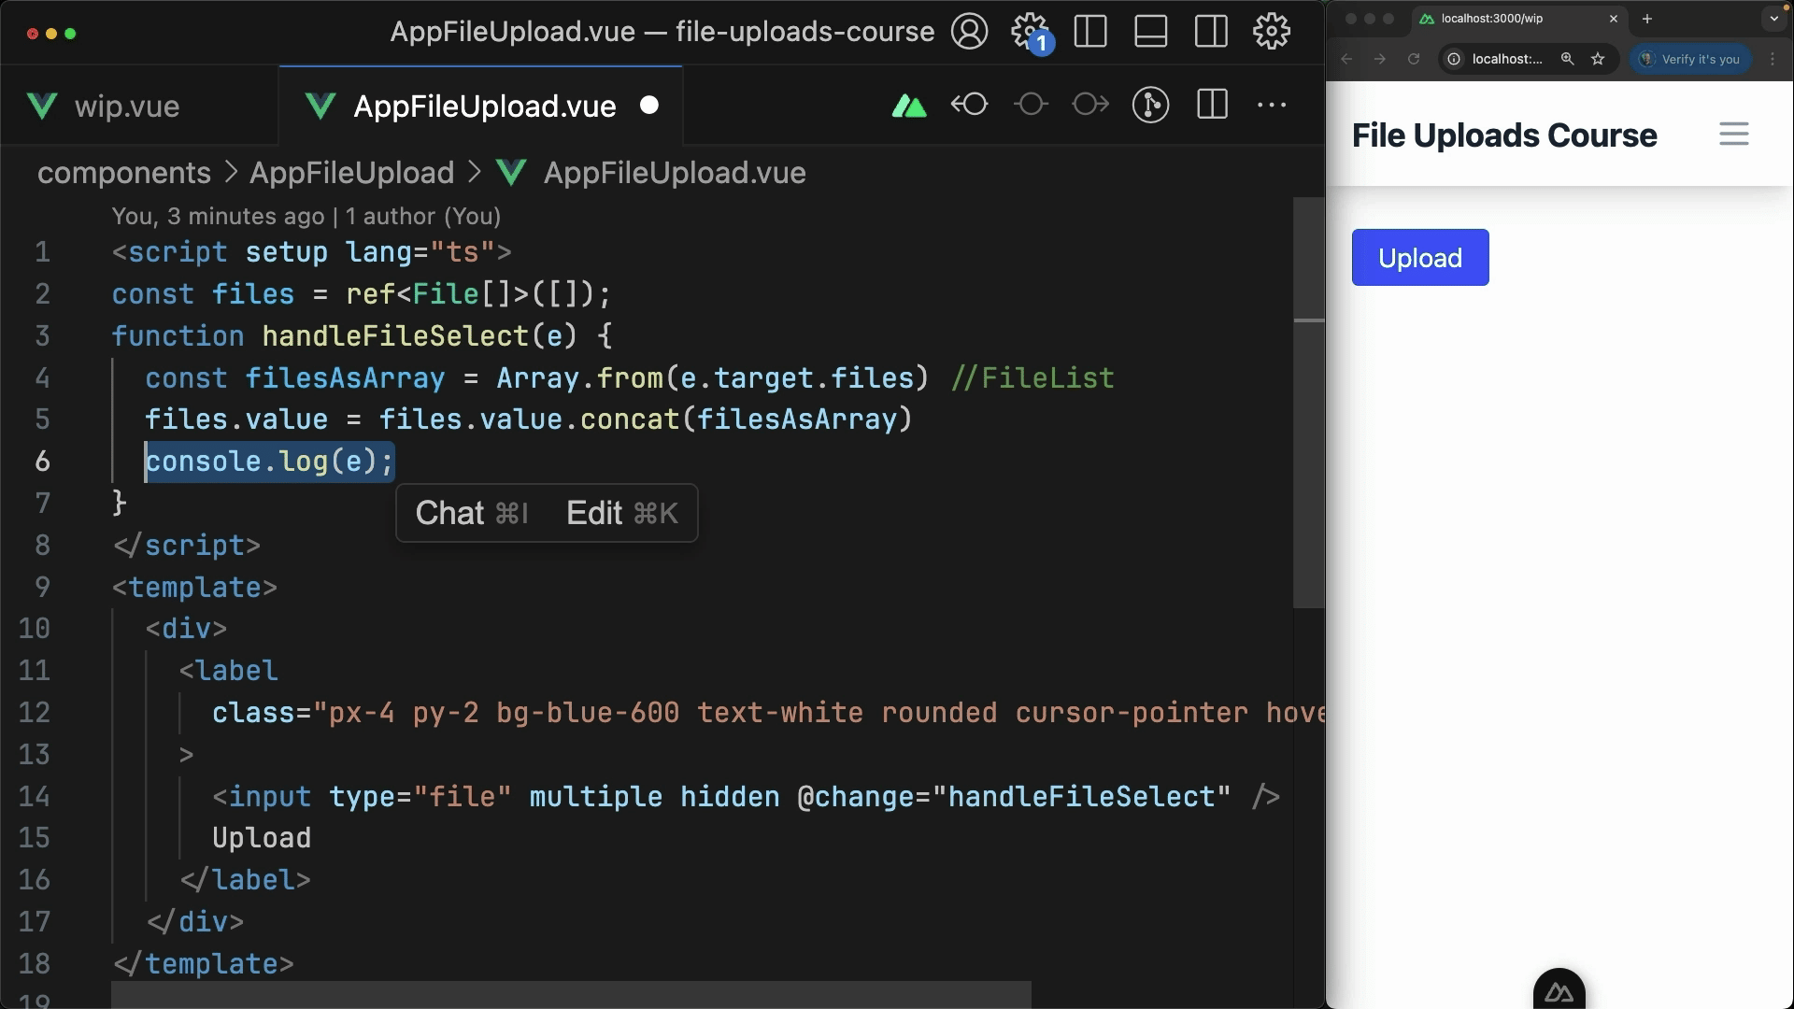Screen dimensions: 1794x1009
Task: Click the red close button of the editor window
Action: (x=33, y=34)
